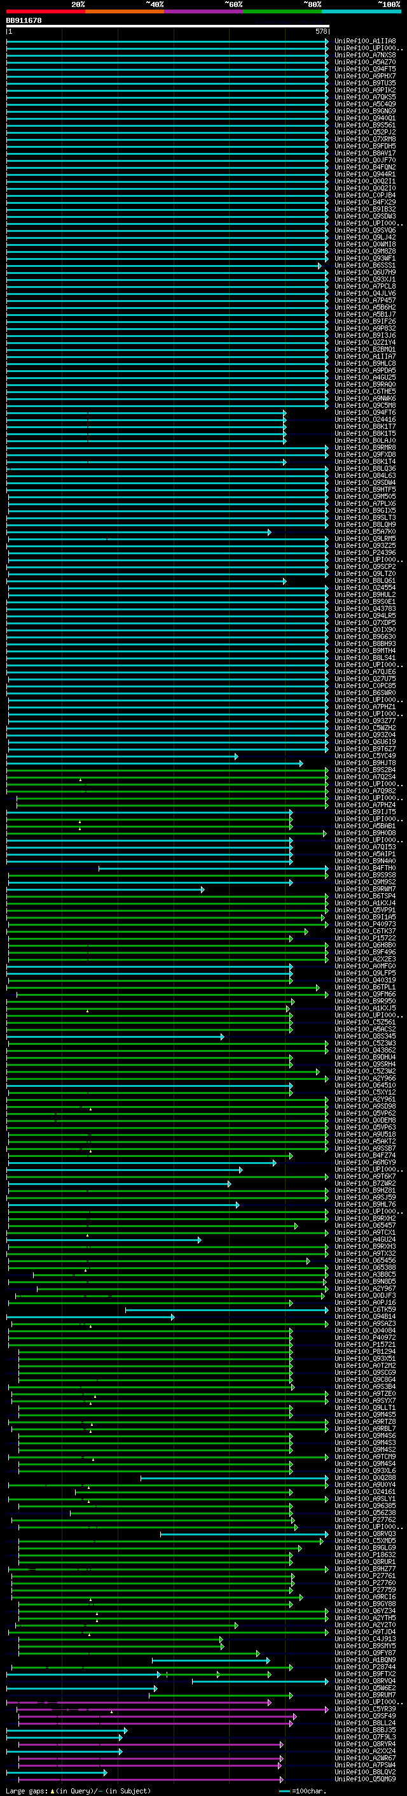Select hit label UniRef100_Q94FT6
This screenshot has height=1796, width=407.
tap(365, 413)
